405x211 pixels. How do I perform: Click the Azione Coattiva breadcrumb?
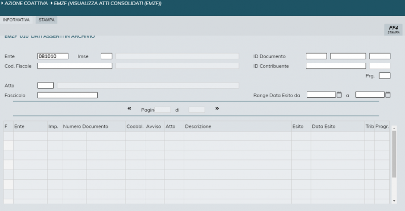(26, 4)
